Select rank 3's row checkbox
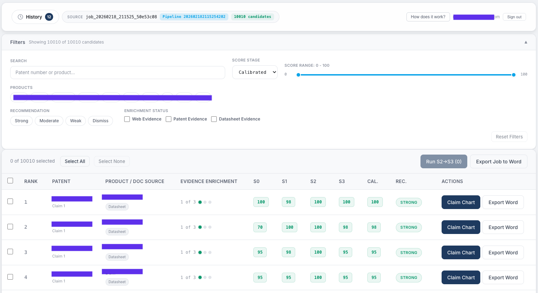The width and height of the screenshot is (538, 293). coord(10,252)
